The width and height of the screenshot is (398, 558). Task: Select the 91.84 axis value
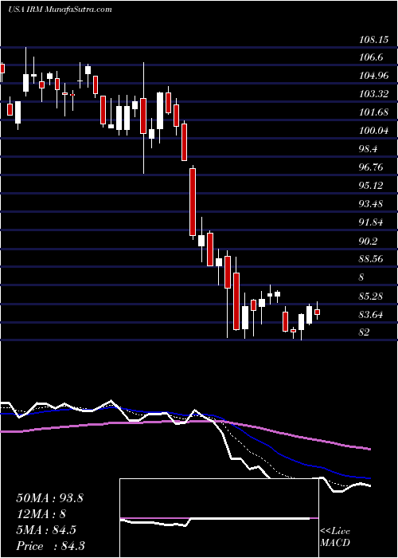click(x=371, y=222)
